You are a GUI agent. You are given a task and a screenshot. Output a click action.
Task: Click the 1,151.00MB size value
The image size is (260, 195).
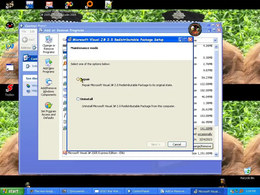pos(205,153)
